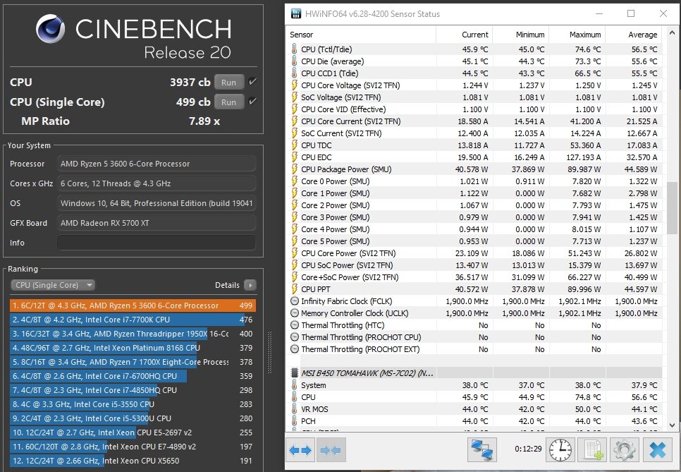
Task: Click the CPU Core Current (SVI2 TFN) sensor row label
Action: [x=351, y=121]
